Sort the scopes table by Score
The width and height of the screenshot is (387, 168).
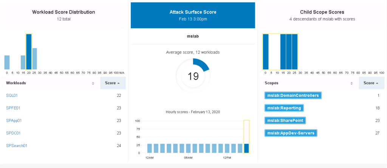coord(371,83)
